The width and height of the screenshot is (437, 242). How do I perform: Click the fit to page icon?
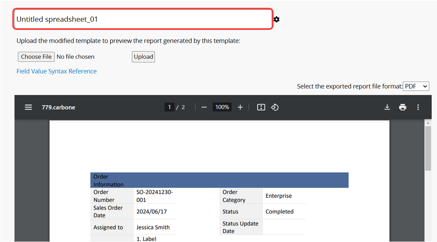261,107
